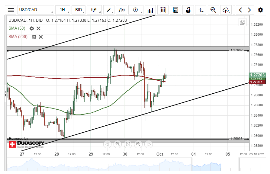Activate the crosshair cursor tool
The image size is (270, 174).
coord(201,10)
